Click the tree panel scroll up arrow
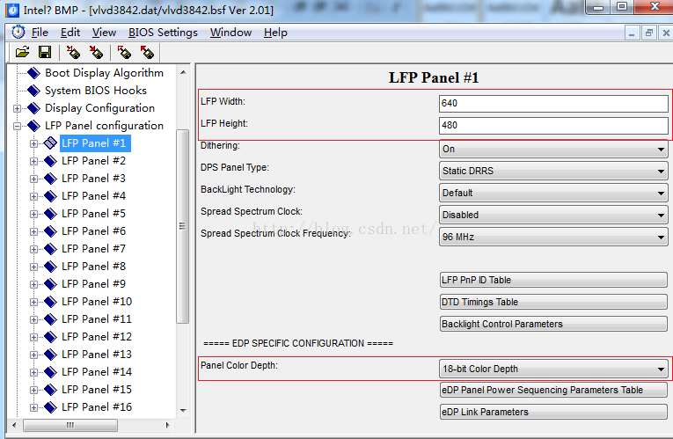This screenshot has width=673, height=439. [183, 72]
